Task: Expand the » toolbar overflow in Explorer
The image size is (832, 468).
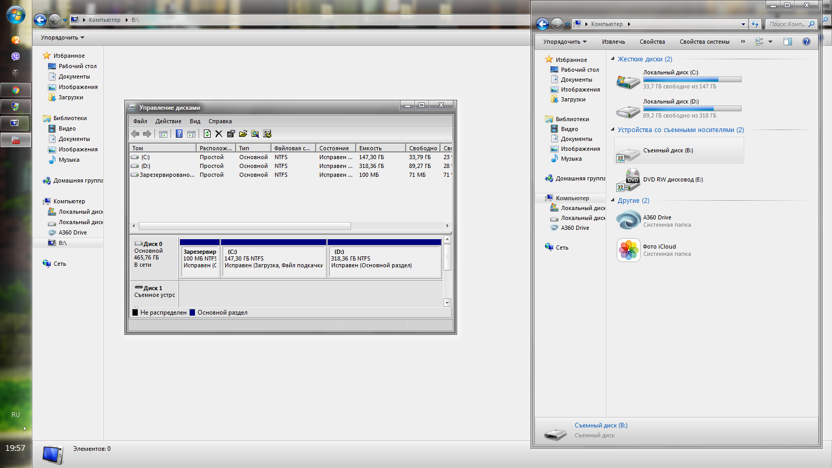Action: coord(743,42)
